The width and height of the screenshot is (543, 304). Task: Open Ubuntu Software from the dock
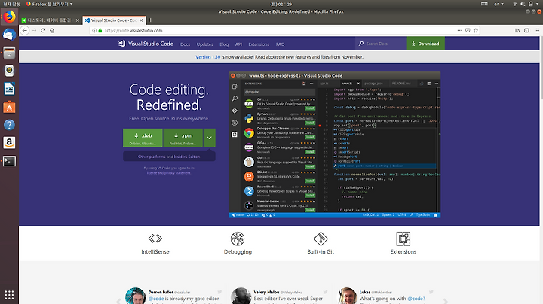coord(9,107)
